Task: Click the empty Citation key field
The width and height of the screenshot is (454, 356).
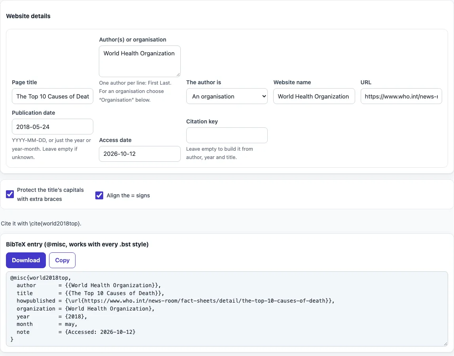Action: tap(227, 135)
